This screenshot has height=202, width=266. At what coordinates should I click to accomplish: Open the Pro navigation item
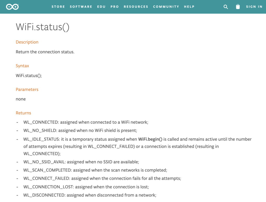(x=115, y=7)
